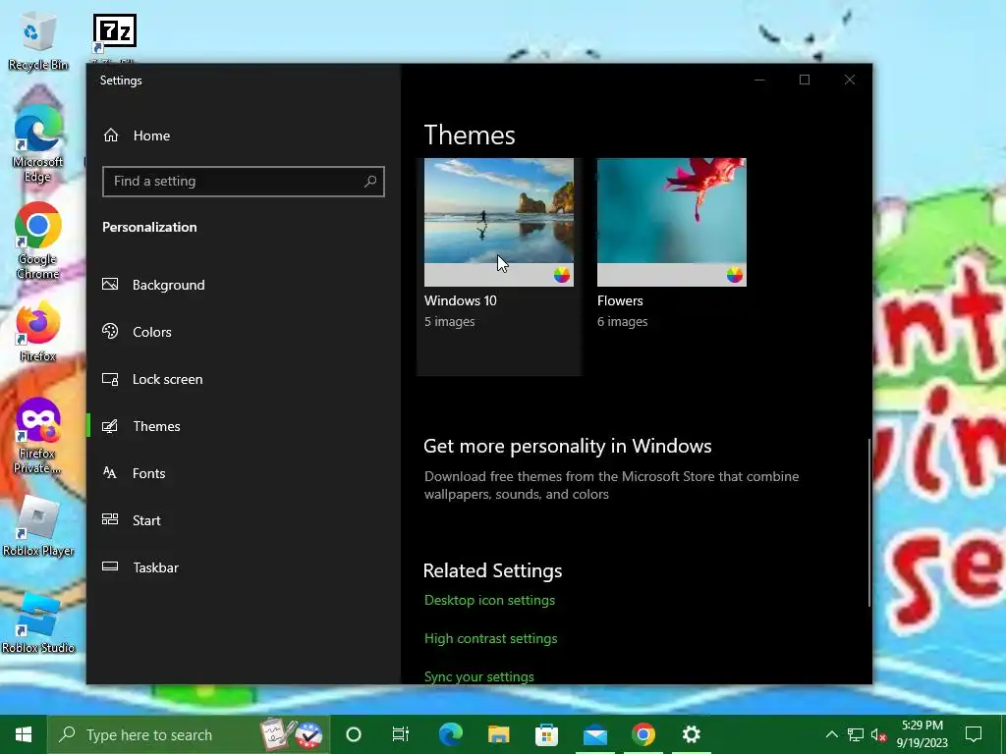Click the Find a setting search box

244,182
